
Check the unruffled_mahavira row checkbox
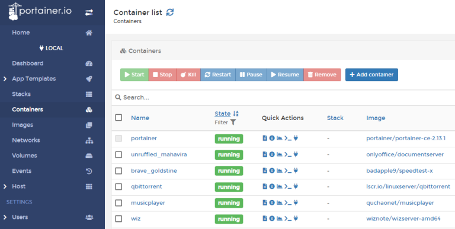coord(118,154)
